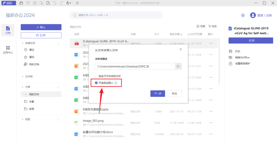Open the customize quick access toolbar arrow

(77, 3)
